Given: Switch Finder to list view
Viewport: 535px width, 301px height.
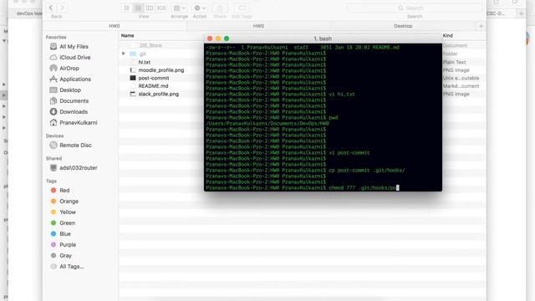Looking at the screenshot, I should point(138,8).
